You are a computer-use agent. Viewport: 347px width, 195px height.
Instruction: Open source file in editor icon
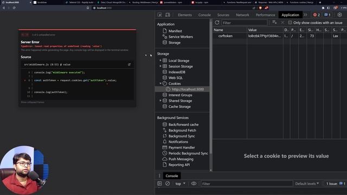[x=129, y=64]
